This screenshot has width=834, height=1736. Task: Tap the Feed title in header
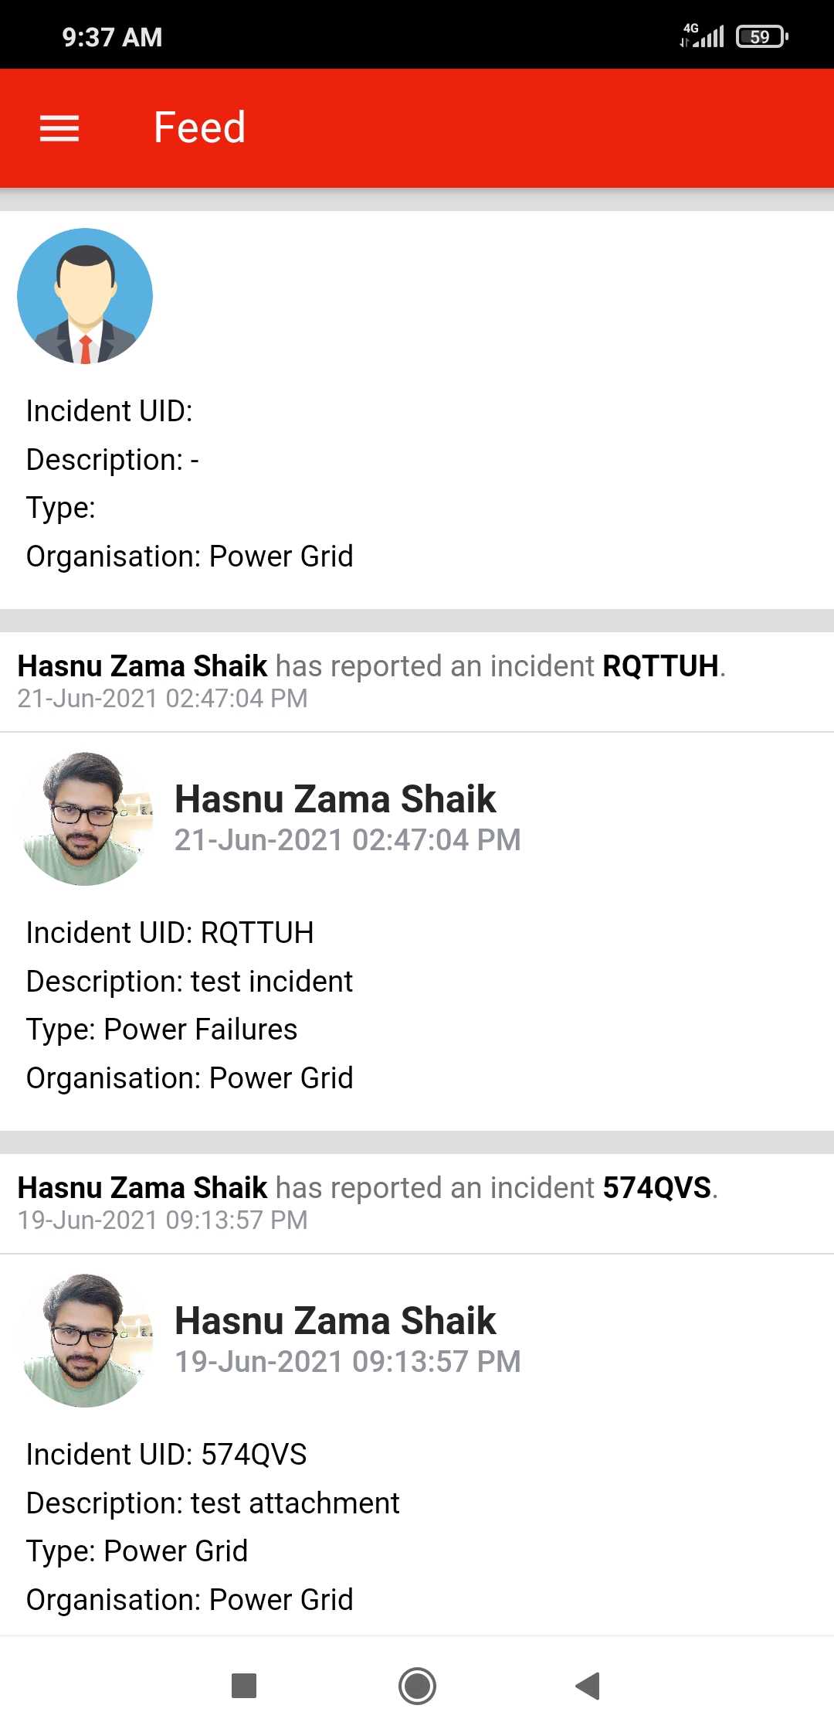coord(199,128)
